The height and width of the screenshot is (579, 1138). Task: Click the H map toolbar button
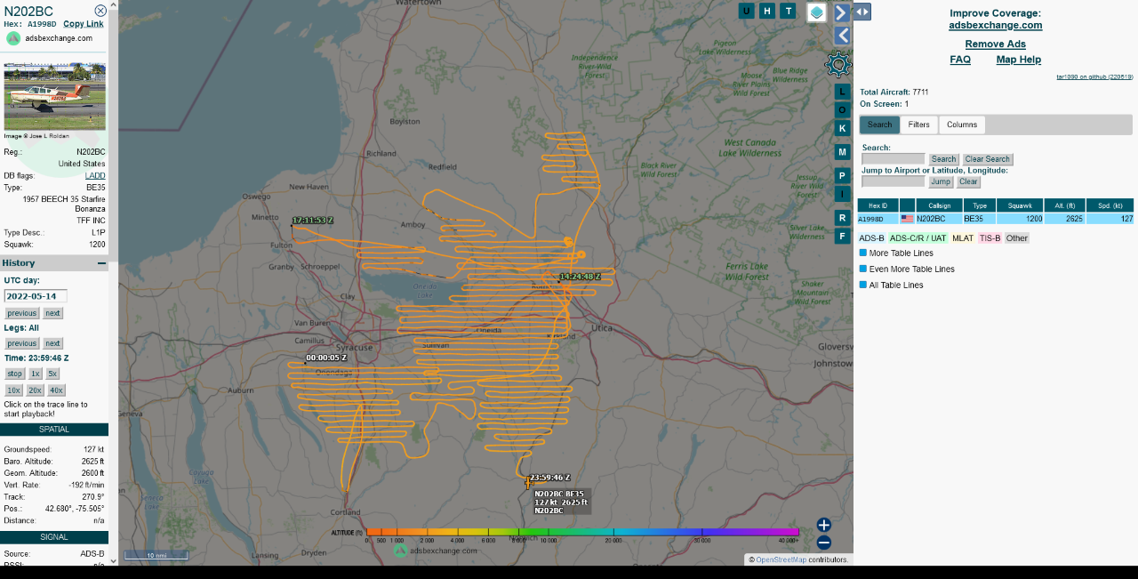pyautogui.click(x=767, y=11)
